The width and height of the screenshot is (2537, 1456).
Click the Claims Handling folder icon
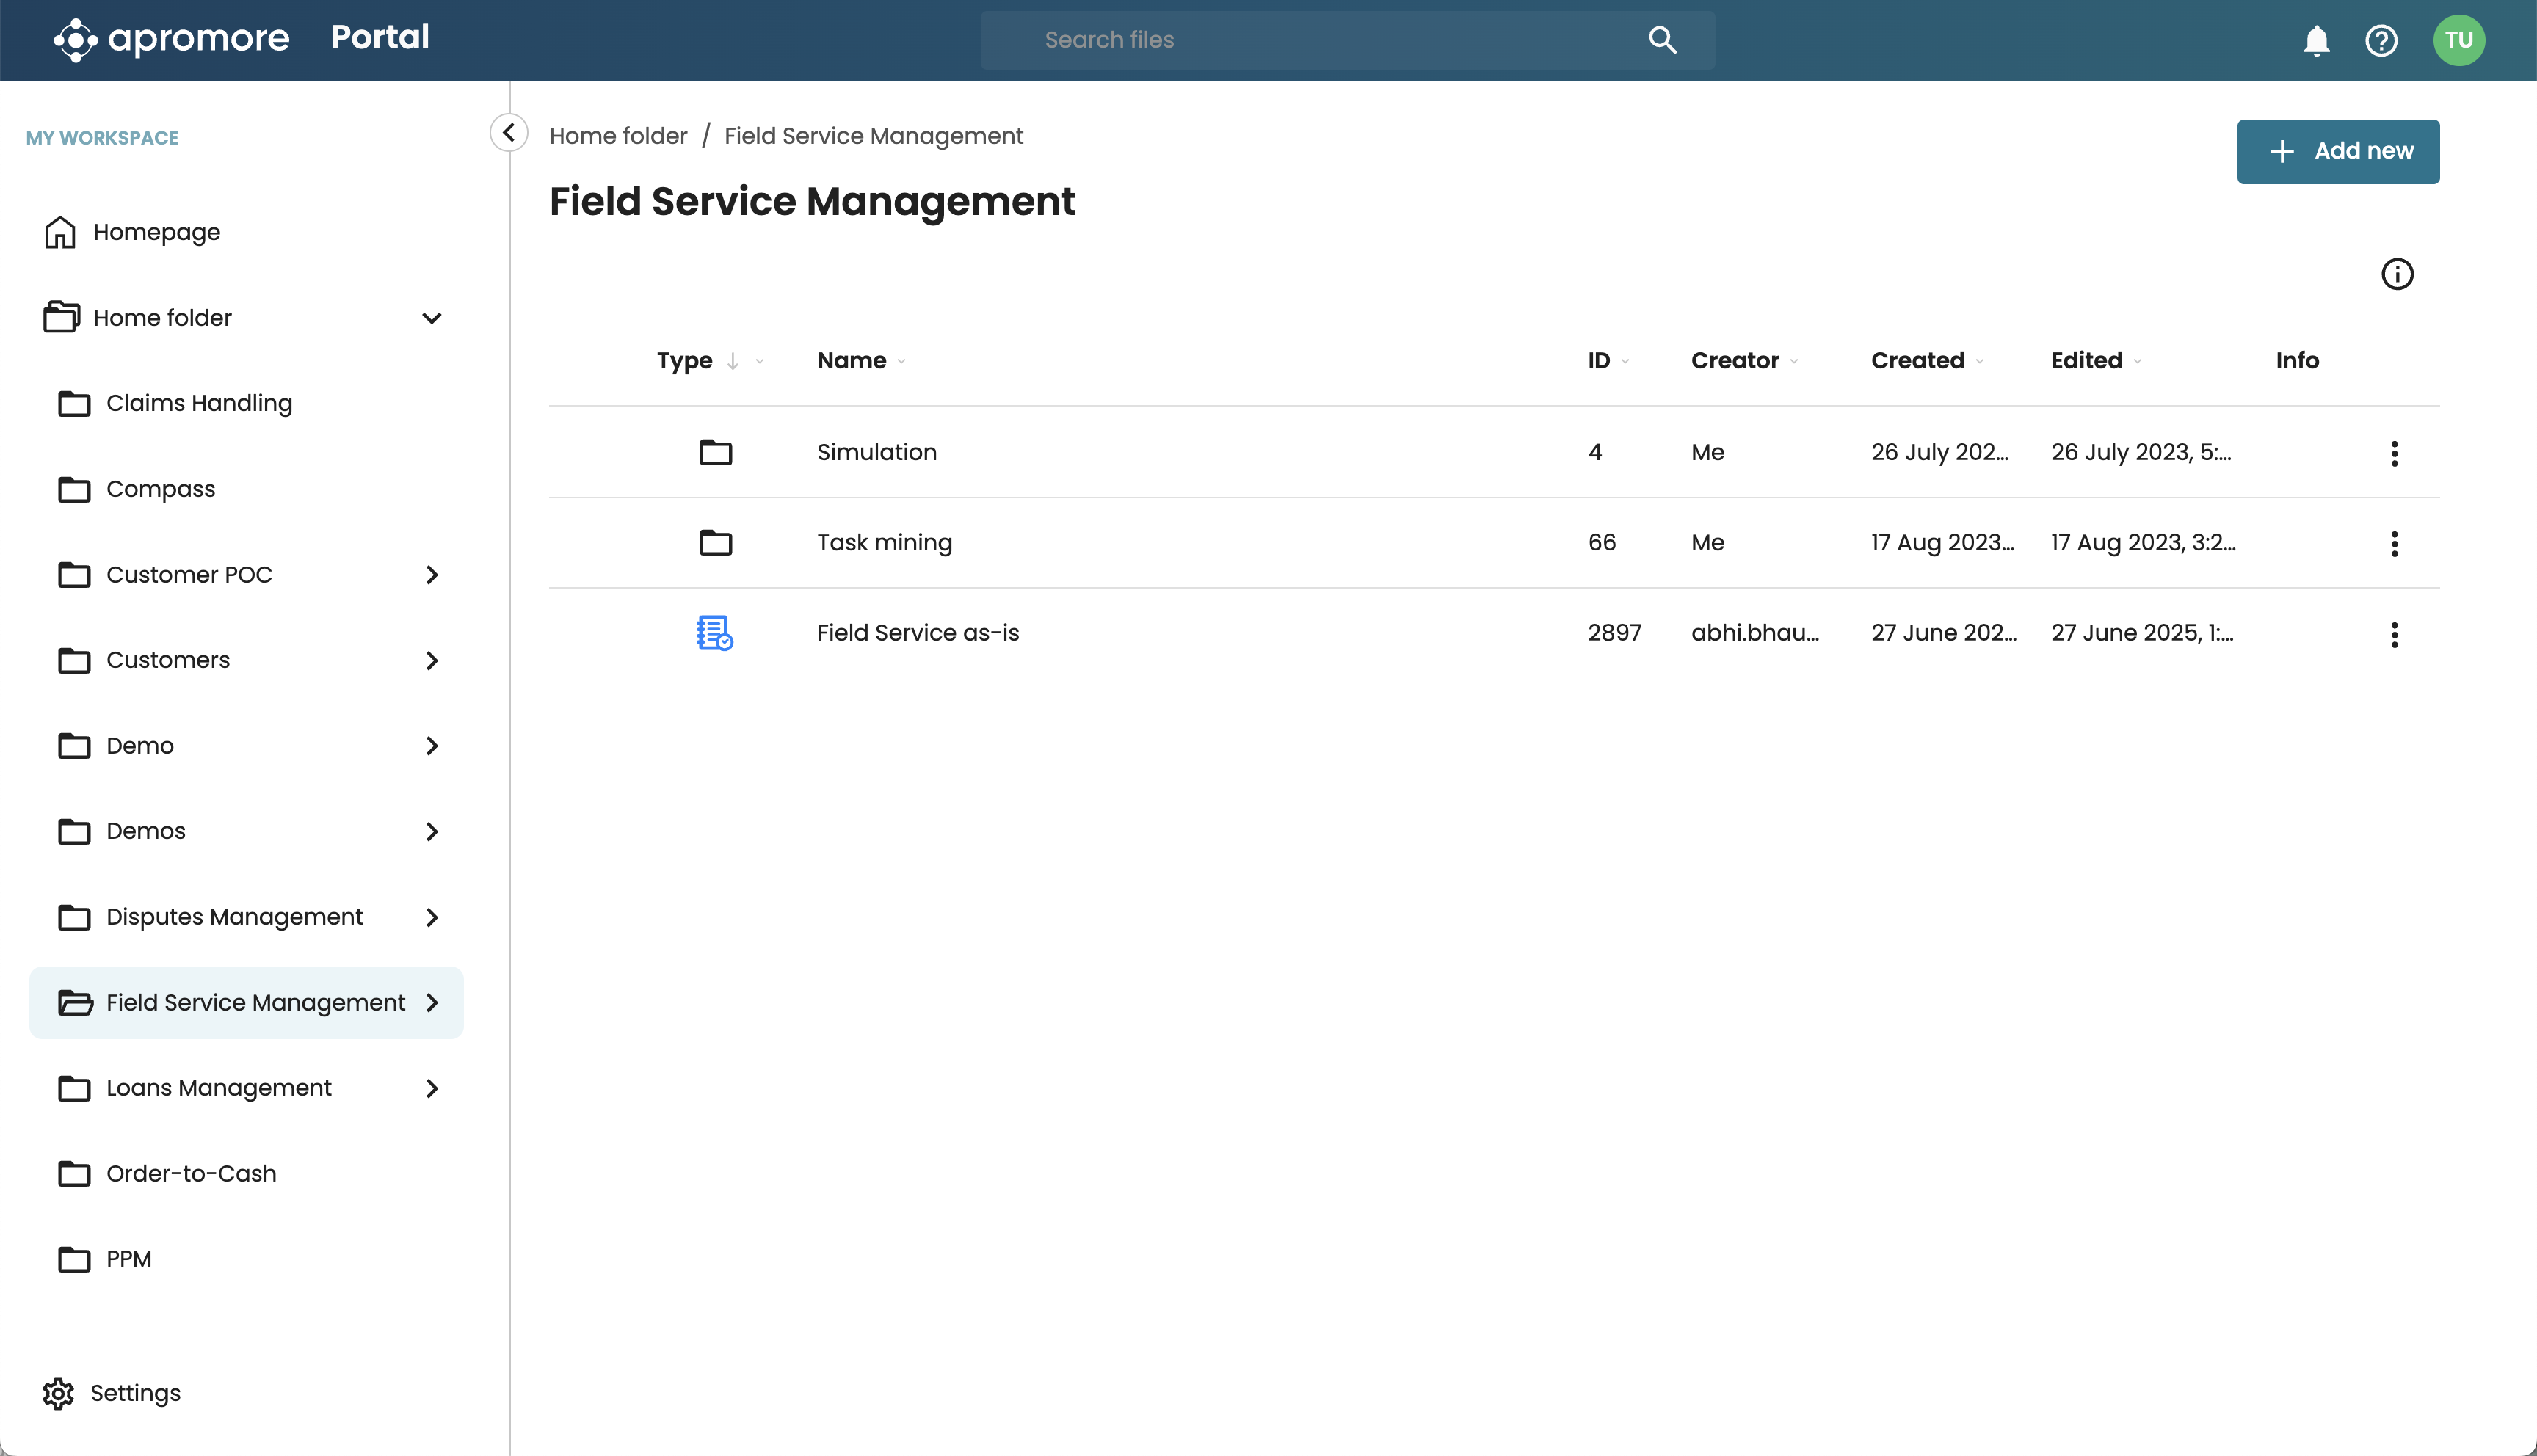[74, 403]
